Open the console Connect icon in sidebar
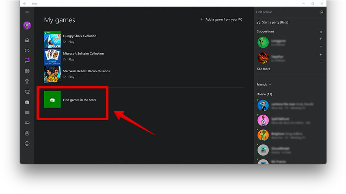The width and height of the screenshot is (346, 194). click(27, 123)
